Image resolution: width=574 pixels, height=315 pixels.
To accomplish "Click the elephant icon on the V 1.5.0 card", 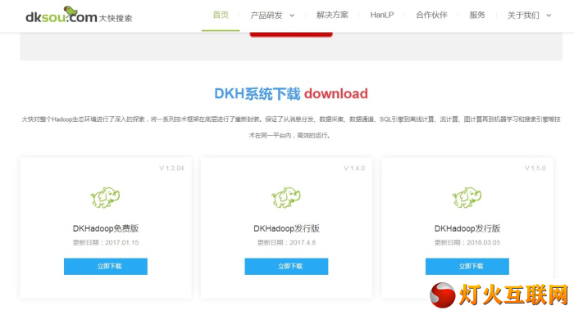I will 467,197.
